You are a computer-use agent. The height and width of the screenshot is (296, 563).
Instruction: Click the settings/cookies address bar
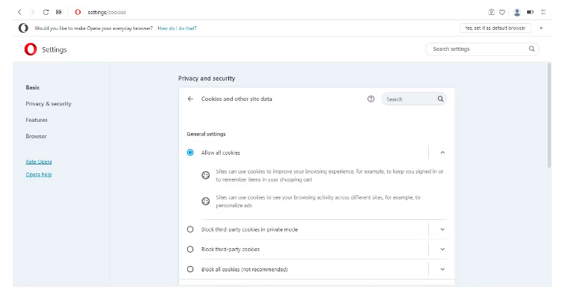tap(107, 12)
